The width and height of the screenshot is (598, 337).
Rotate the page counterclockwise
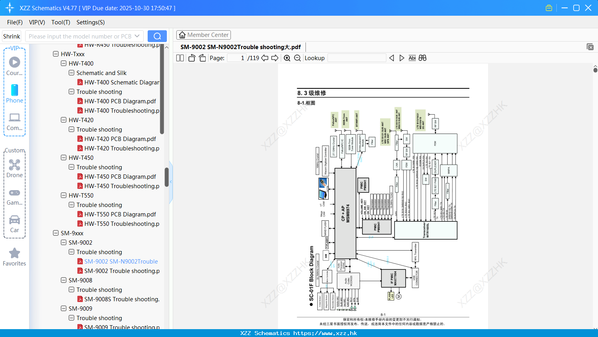[x=192, y=58]
